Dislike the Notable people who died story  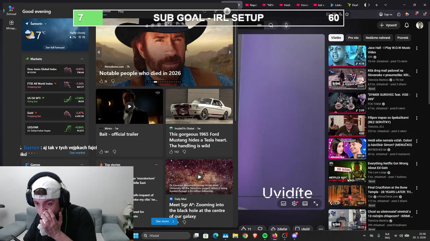(x=113, y=81)
